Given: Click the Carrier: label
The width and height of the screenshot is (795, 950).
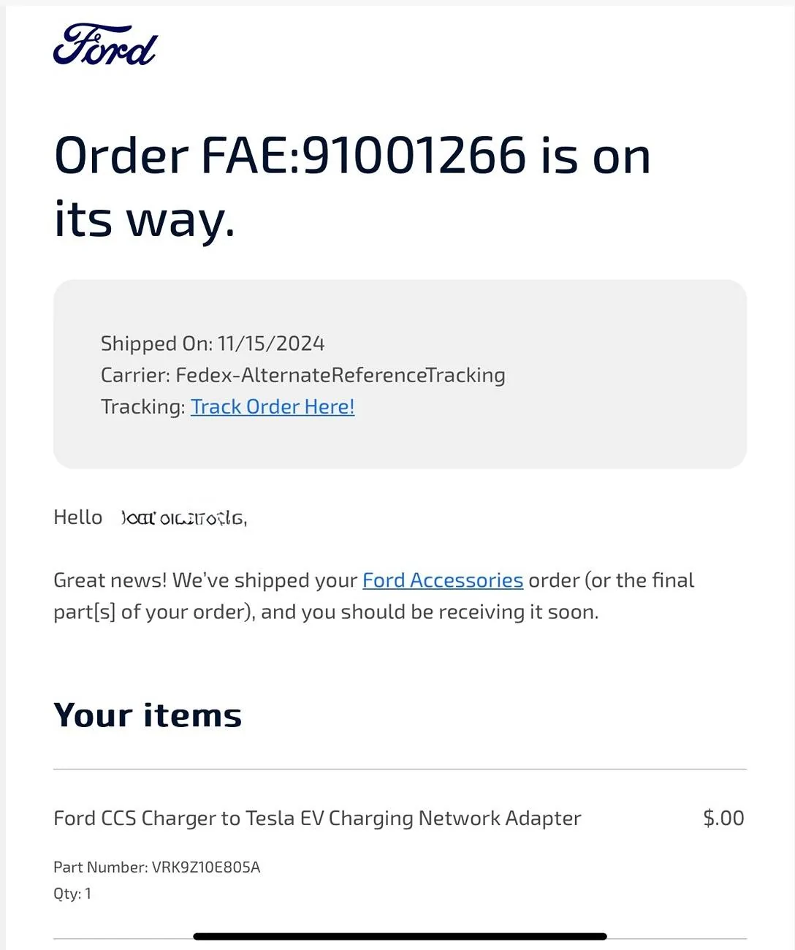Looking at the screenshot, I should tap(134, 375).
